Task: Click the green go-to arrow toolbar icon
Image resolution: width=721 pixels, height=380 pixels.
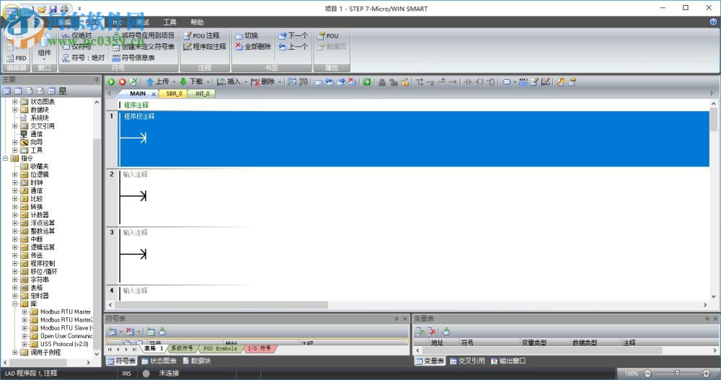Action: 366,82
